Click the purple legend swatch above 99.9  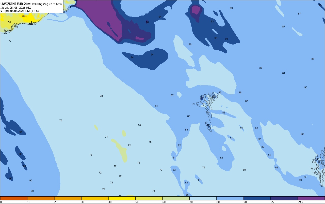(x=311, y=198)
